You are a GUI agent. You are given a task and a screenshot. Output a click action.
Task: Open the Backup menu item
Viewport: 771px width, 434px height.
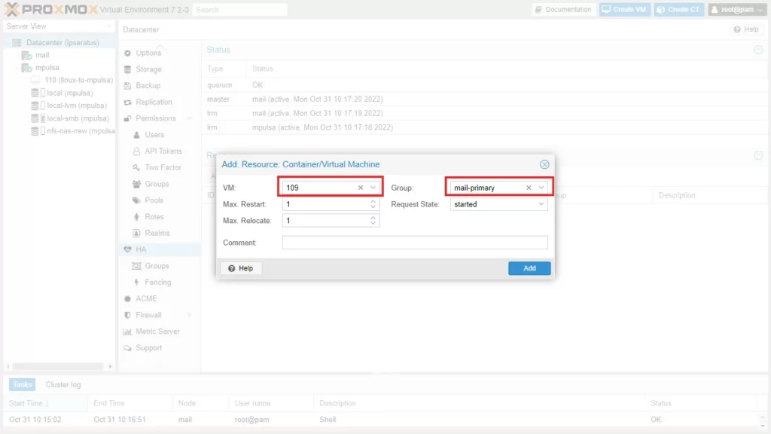[x=148, y=86]
